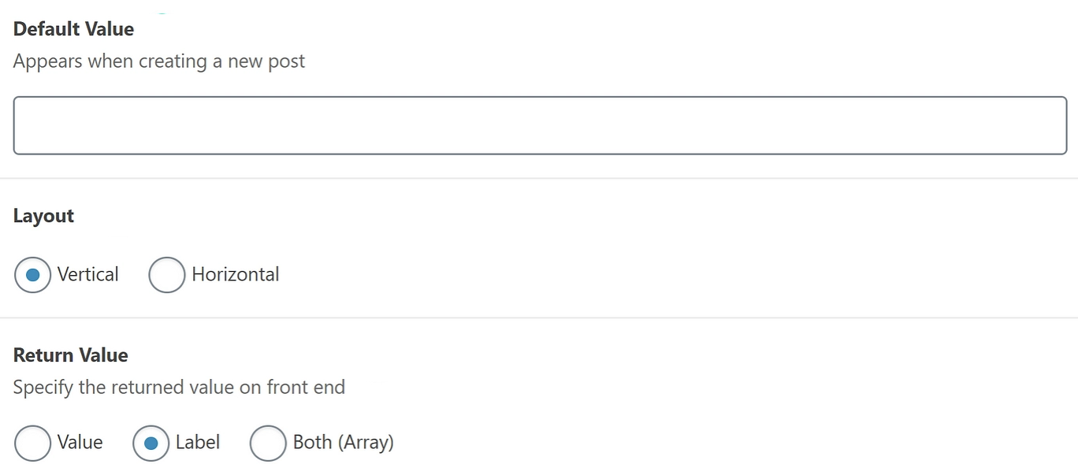Viewport: 1078px width, 468px height.
Task: Click the Default Value text input field
Action: pos(540,126)
